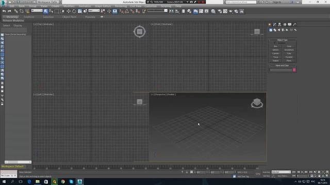Collapse the Name and Color rollout
The image size is (330, 185).
tap(282, 65)
